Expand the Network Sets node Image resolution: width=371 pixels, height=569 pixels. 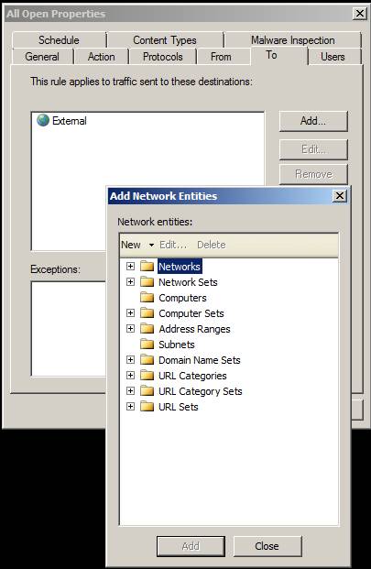[x=131, y=282]
